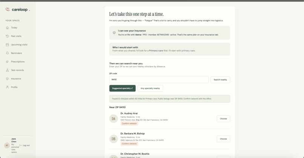
Task: Click the 'Found 12 clinicians' results notice
Action: click(x=170, y=99)
